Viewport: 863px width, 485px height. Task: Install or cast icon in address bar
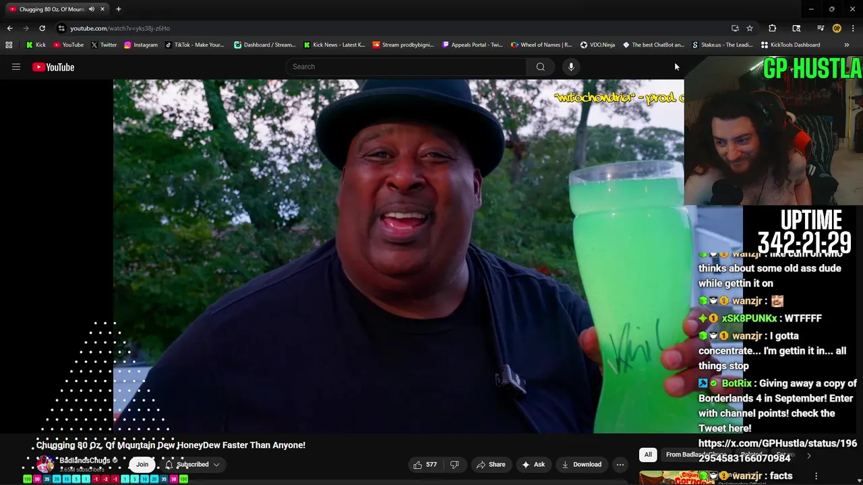click(735, 28)
